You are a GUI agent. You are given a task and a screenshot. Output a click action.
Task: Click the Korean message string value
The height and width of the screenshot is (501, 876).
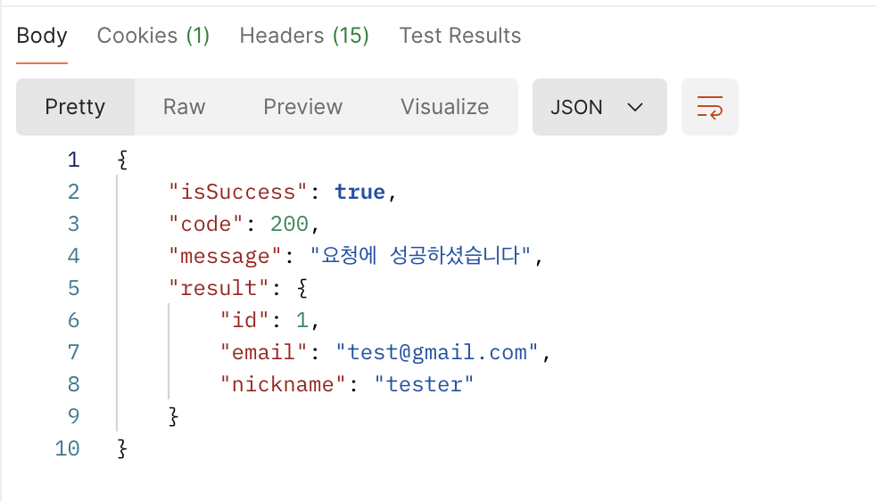pos(420,256)
